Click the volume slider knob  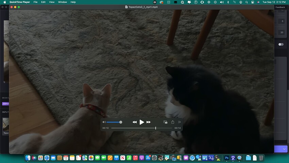[x=121, y=122]
